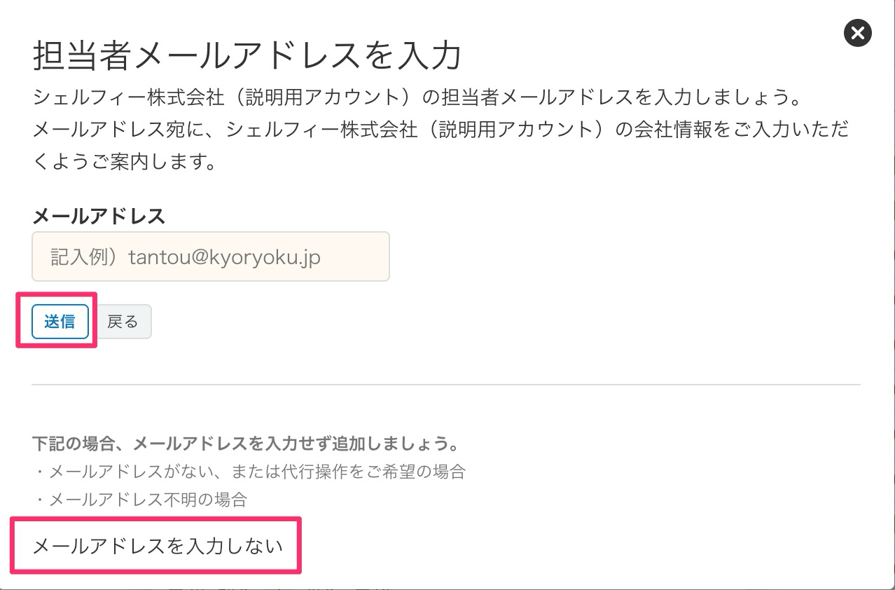Image resolution: width=895 pixels, height=590 pixels.
Task: Click the 戻る button
Action: click(123, 322)
